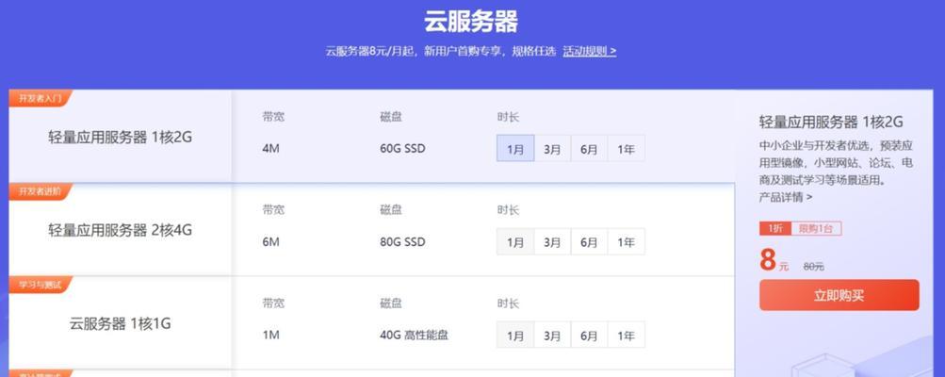Choose 1年 duration for 2核4G server
The height and width of the screenshot is (377, 945).
coord(627,242)
